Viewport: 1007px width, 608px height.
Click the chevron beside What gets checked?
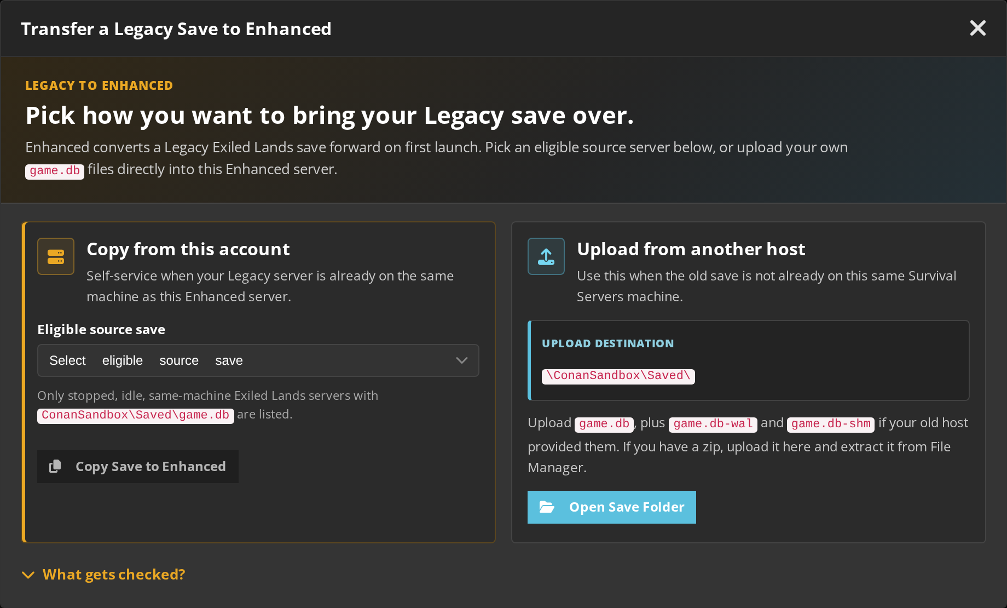point(28,575)
